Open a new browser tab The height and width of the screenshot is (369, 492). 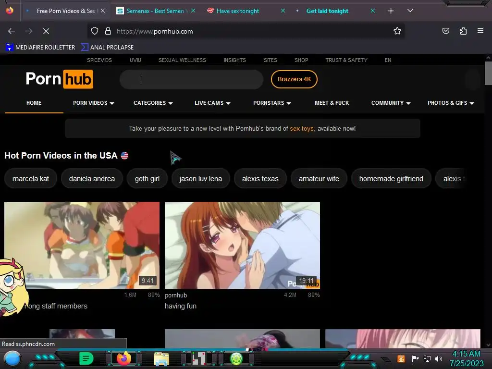(x=391, y=11)
